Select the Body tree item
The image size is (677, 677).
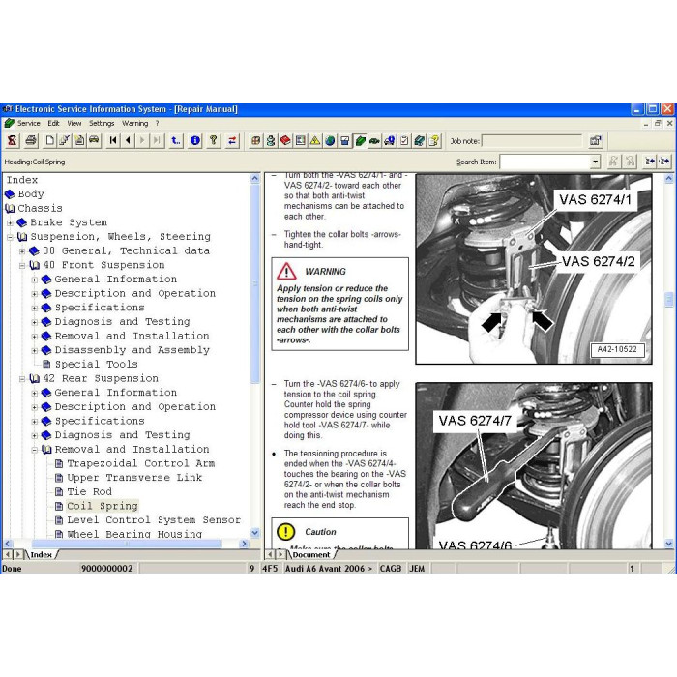(31, 194)
